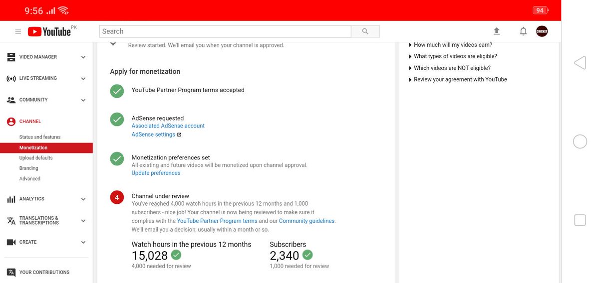Expand the Community chevron
Screen dimensions: 599x283
(83, 100)
